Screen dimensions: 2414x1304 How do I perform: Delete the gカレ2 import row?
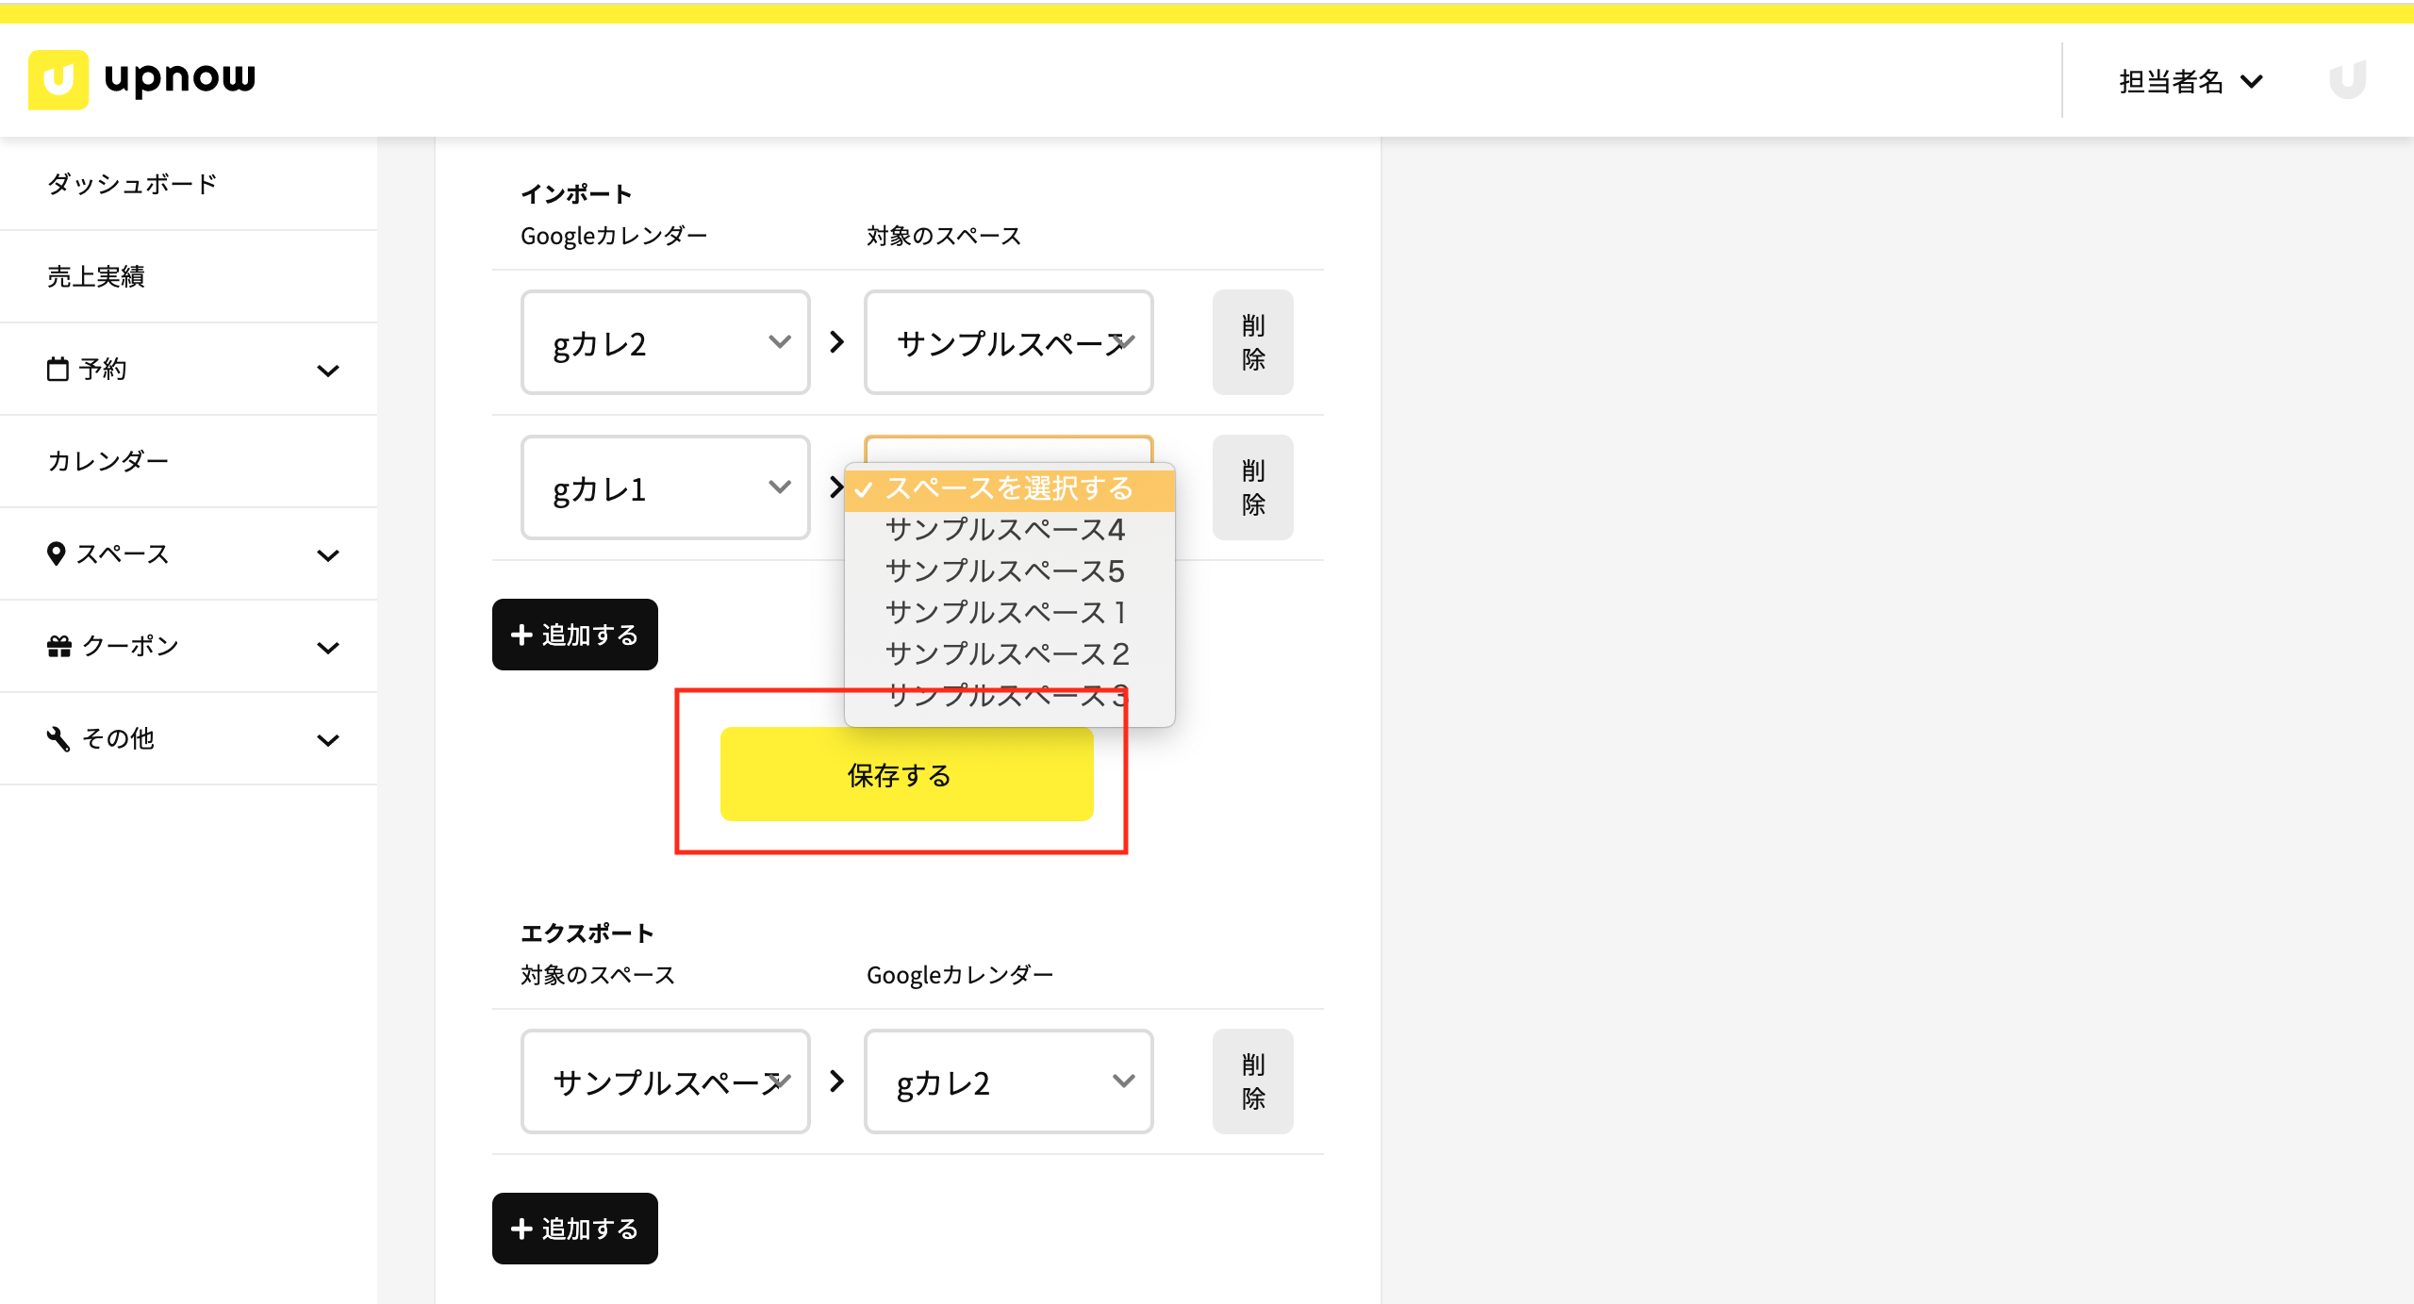pyautogui.click(x=1252, y=342)
